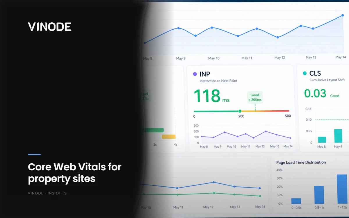The width and height of the screenshot is (349, 218).
Task: Click the 0.5–1s bar in load distribution
Action: [x=319, y=195]
